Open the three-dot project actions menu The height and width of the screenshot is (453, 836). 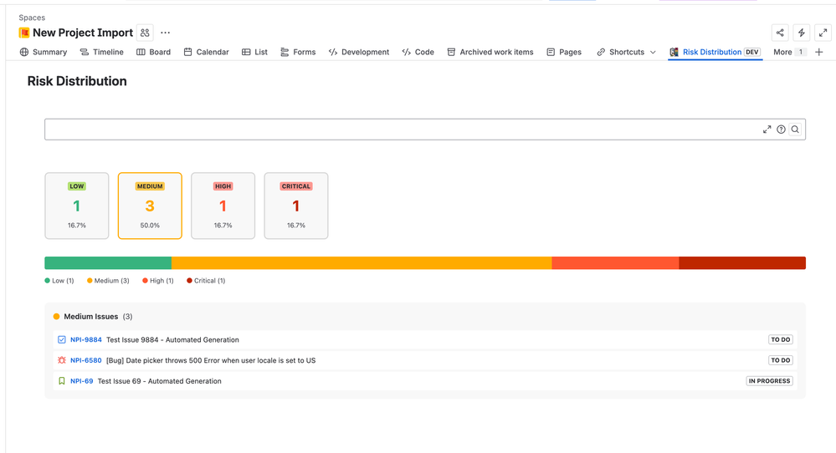[166, 33]
